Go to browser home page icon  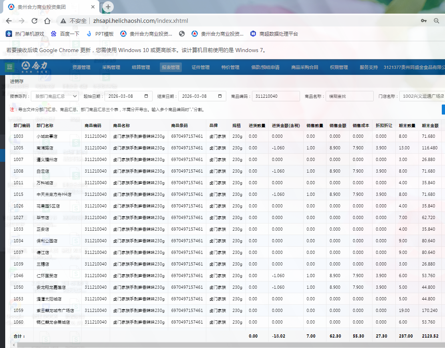tap(47, 21)
